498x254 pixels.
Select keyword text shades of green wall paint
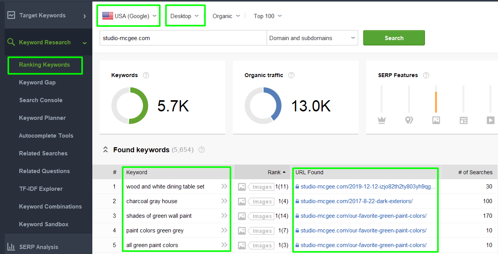point(159,216)
